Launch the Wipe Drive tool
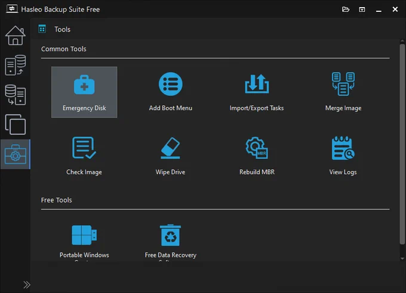This screenshot has height=293, width=406. point(170,156)
